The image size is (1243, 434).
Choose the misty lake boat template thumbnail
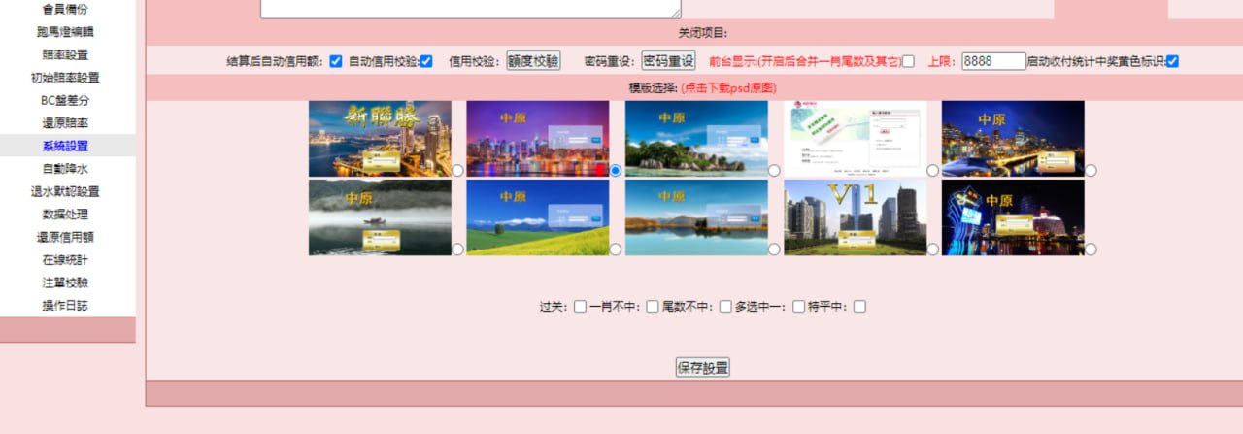click(380, 217)
